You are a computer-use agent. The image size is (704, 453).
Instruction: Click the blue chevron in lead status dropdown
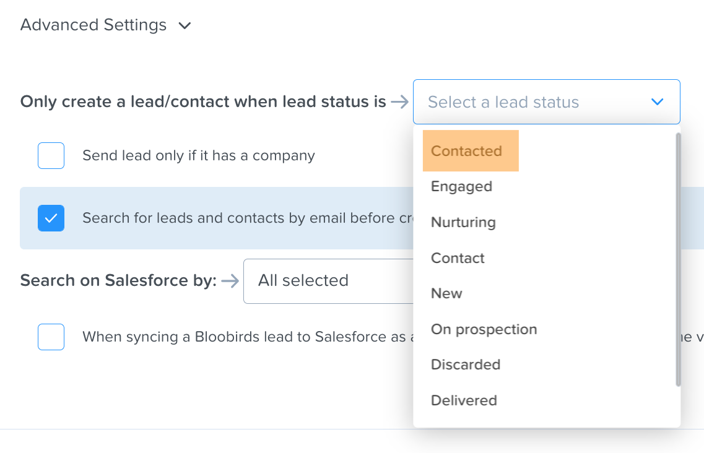pyautogui.click(x=658, y=102)
